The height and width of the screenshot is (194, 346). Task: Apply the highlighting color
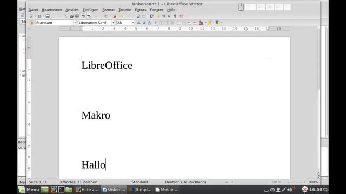(x=209, y=23)
